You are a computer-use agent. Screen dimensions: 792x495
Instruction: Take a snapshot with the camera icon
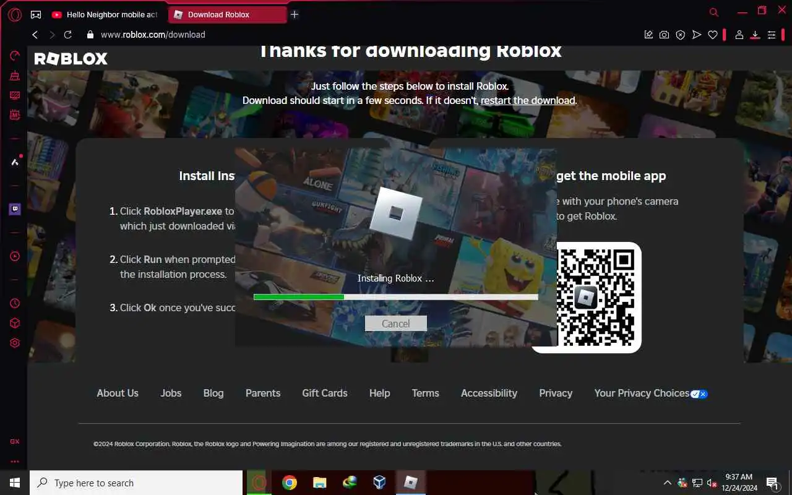[665, 35]
